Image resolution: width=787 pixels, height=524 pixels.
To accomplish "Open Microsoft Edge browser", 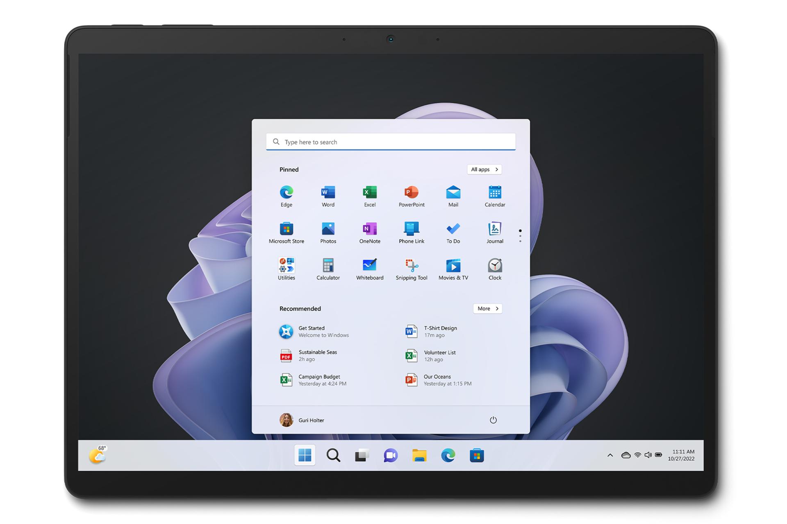I will (x=287, y=193).
